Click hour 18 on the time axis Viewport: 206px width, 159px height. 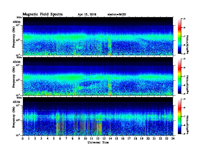135,138
